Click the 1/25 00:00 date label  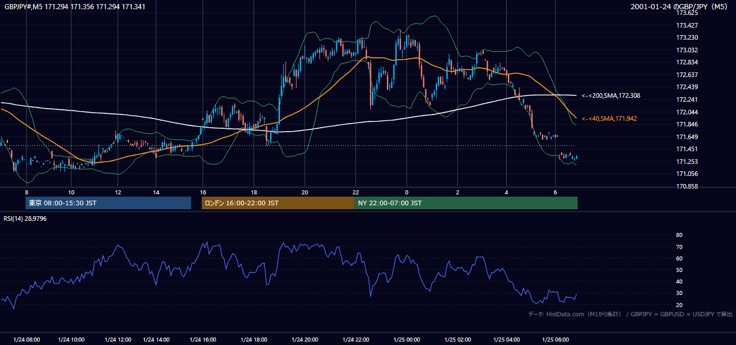coord(407,340)
